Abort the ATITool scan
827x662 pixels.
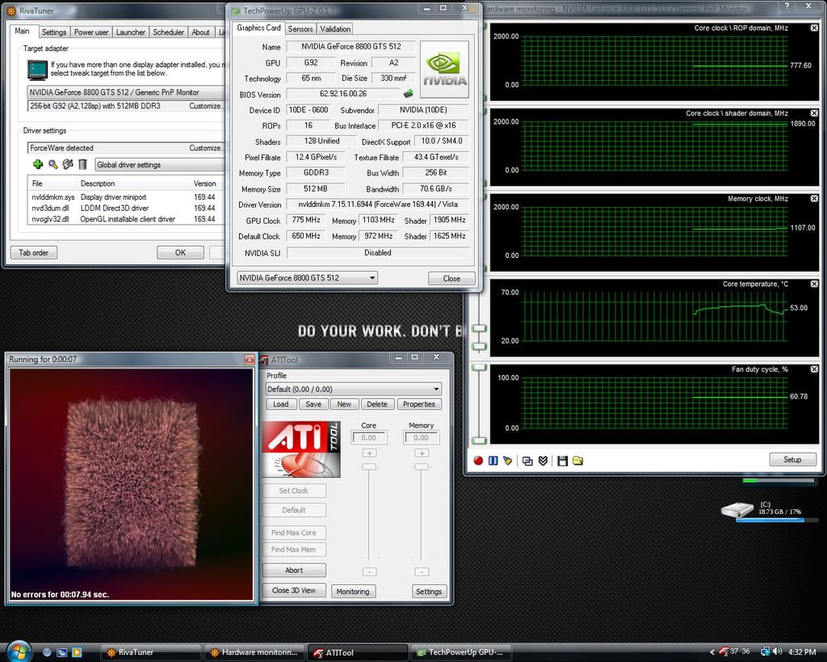coord(294,570)
